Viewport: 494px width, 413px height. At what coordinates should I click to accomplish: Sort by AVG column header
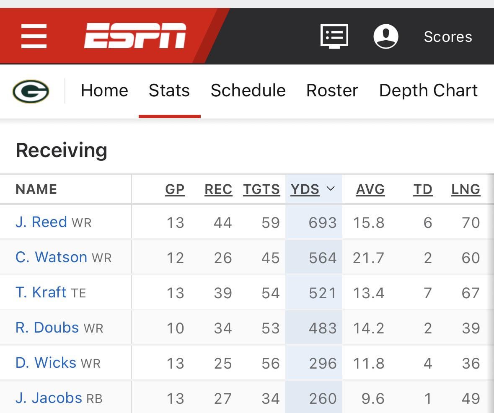click(x=370, y=189)
